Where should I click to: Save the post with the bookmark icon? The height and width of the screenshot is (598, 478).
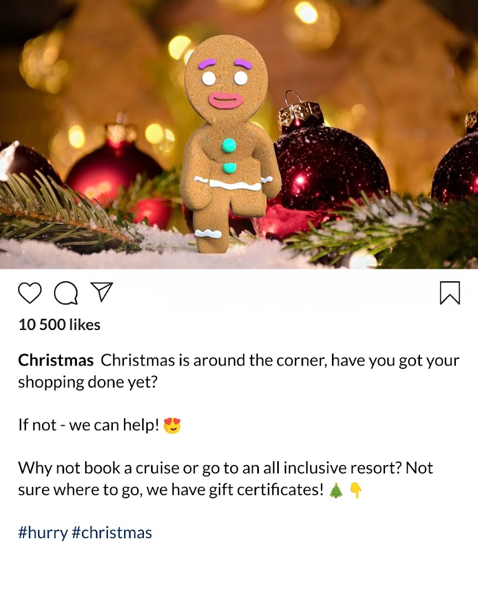pyautogui.click(x=450, y=293)
